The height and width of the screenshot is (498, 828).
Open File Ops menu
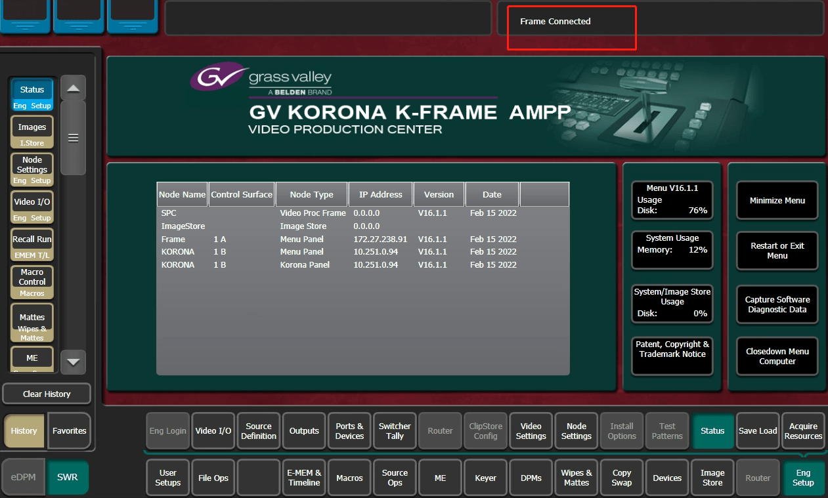point(213,478)
